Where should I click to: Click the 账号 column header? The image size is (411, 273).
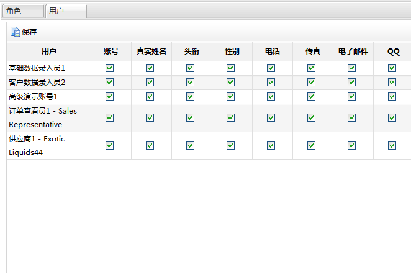[x=111, y=51]
